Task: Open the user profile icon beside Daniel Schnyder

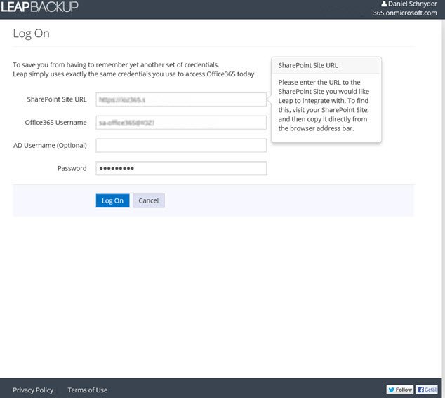Action: point(384,4)
